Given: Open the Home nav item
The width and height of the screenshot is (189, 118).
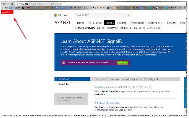Looking at the screenshot, I should click(81, 23).
